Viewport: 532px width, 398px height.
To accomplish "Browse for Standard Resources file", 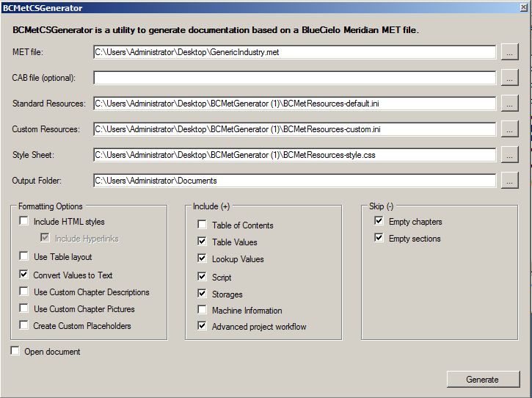I will [x=509, y=104].
